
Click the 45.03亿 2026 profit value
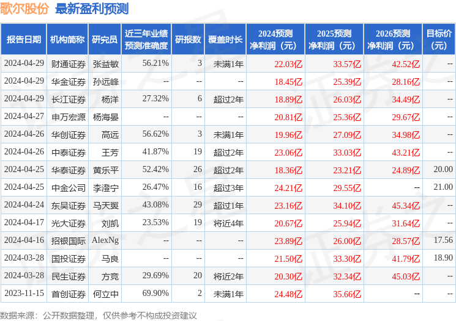[x=406, y=276]
